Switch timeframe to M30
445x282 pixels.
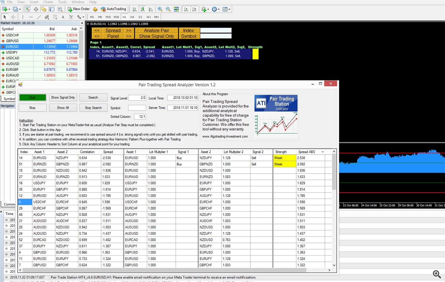click(116, 17)
